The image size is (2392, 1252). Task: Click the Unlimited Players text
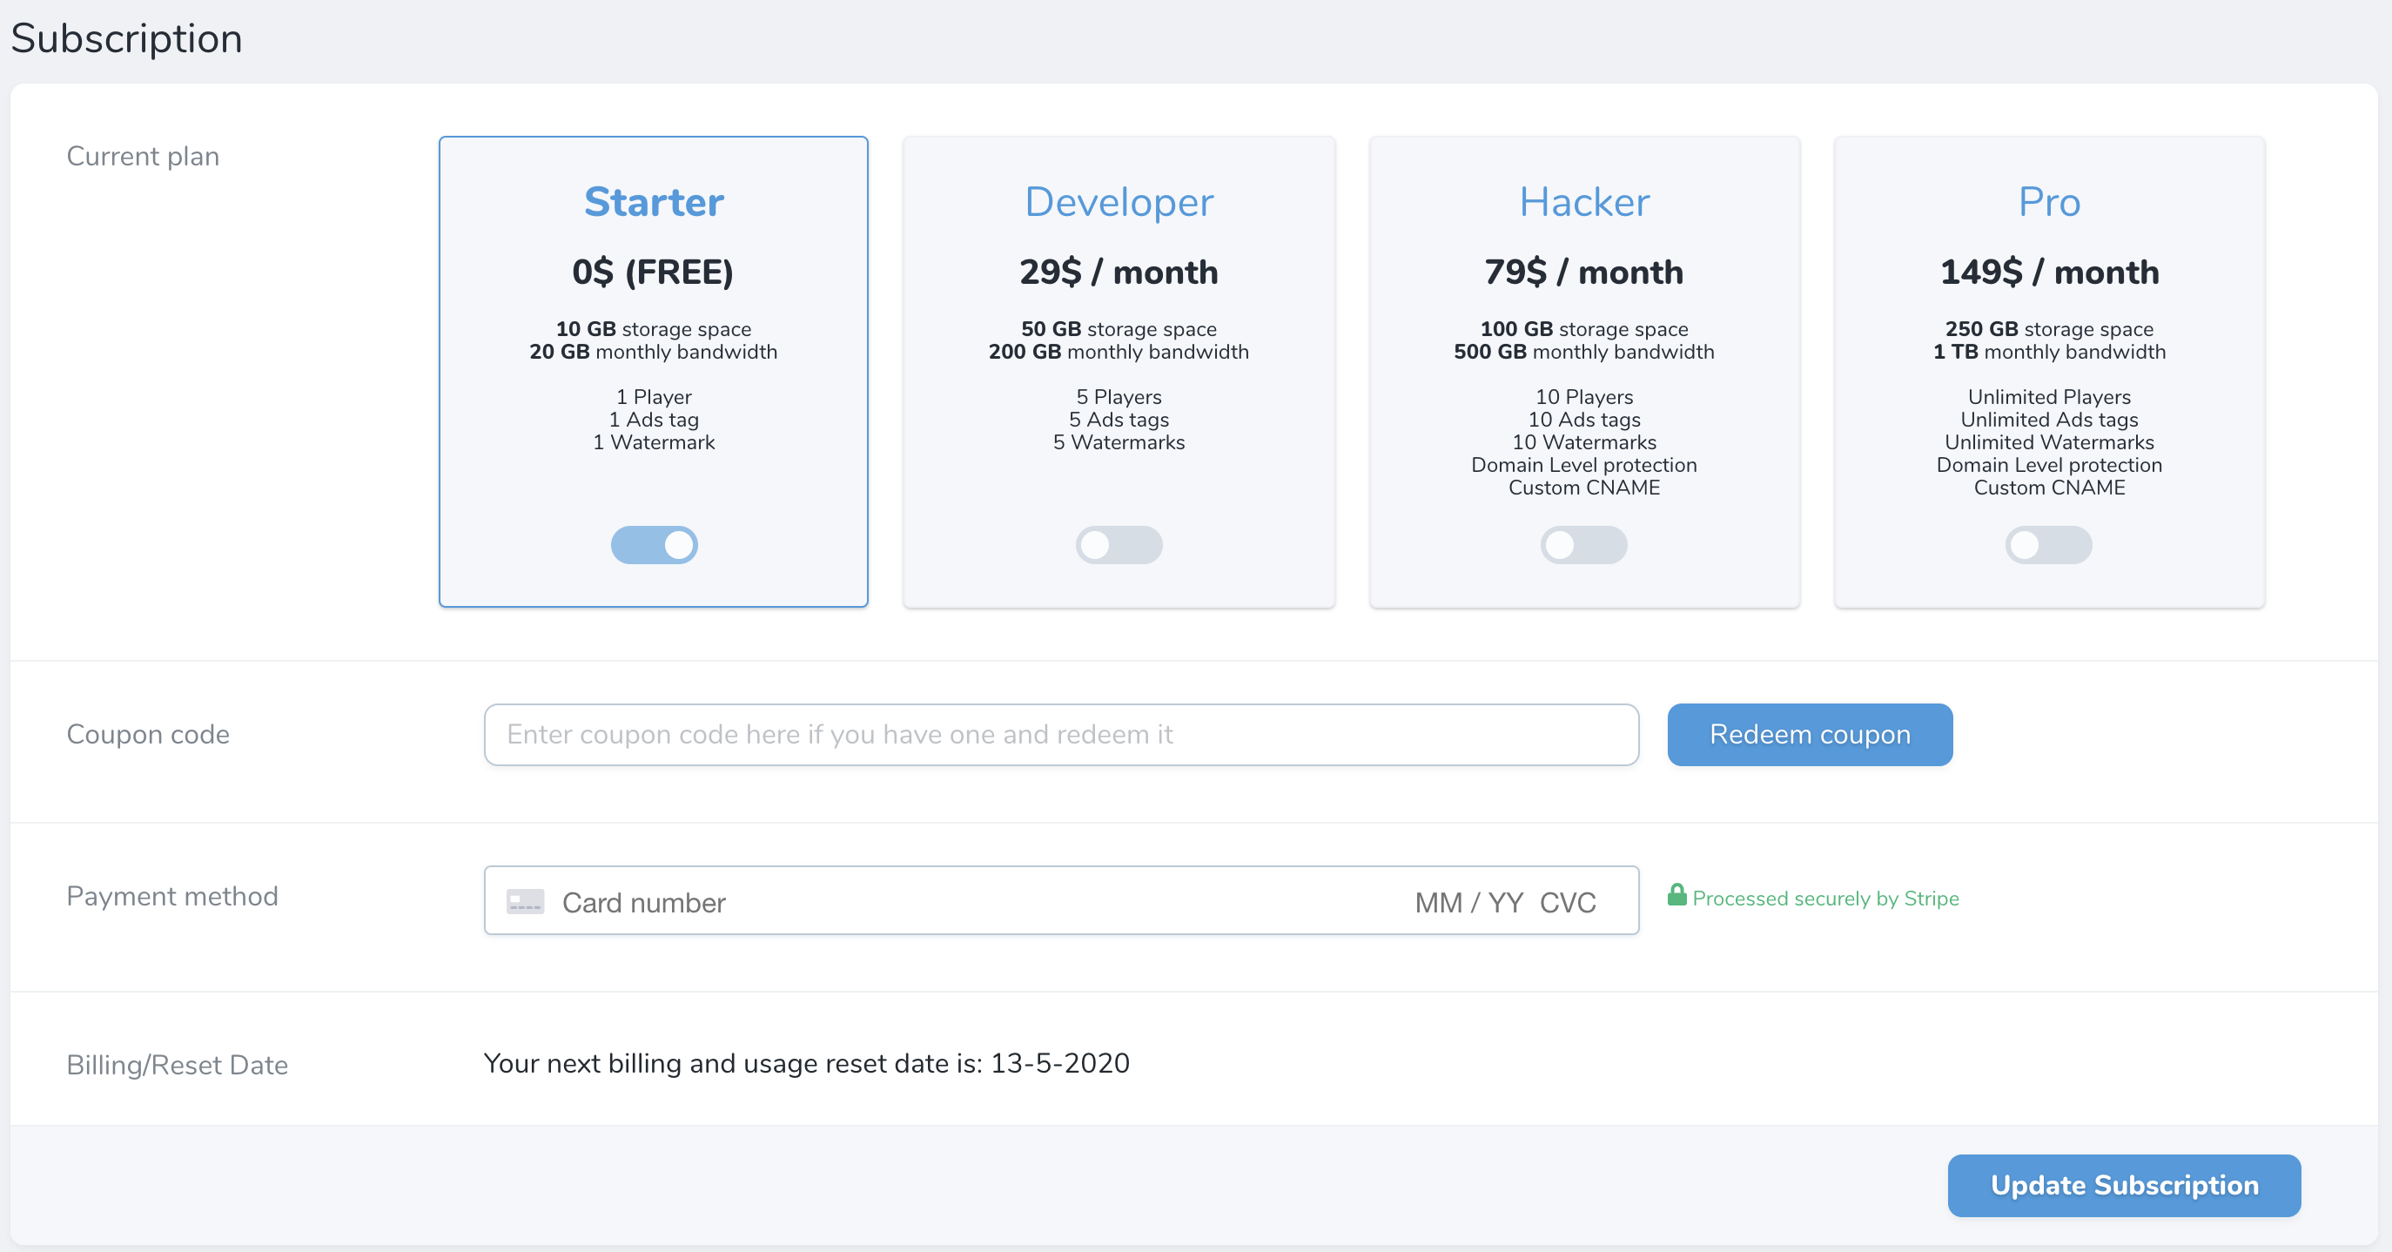point(2049,397)
